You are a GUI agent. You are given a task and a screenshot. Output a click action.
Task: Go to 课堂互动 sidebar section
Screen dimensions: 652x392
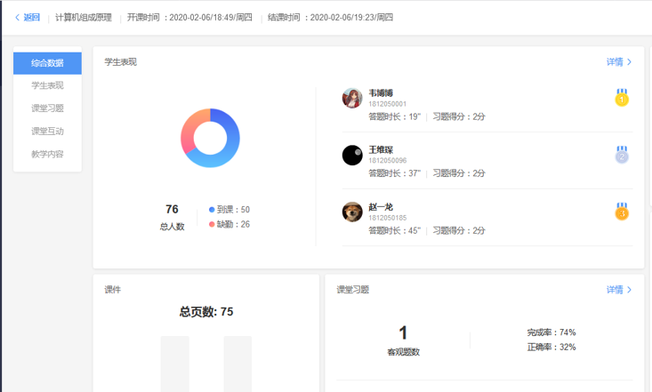coord(47,132)
